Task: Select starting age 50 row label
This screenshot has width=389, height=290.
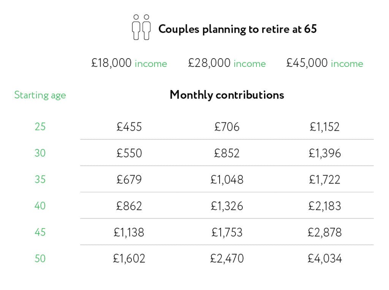Action: point(40,258)
